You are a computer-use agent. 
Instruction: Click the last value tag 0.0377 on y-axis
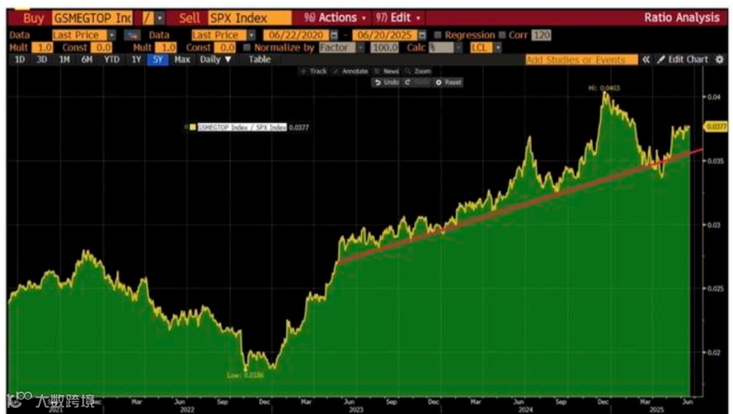[x=716, y=127]
